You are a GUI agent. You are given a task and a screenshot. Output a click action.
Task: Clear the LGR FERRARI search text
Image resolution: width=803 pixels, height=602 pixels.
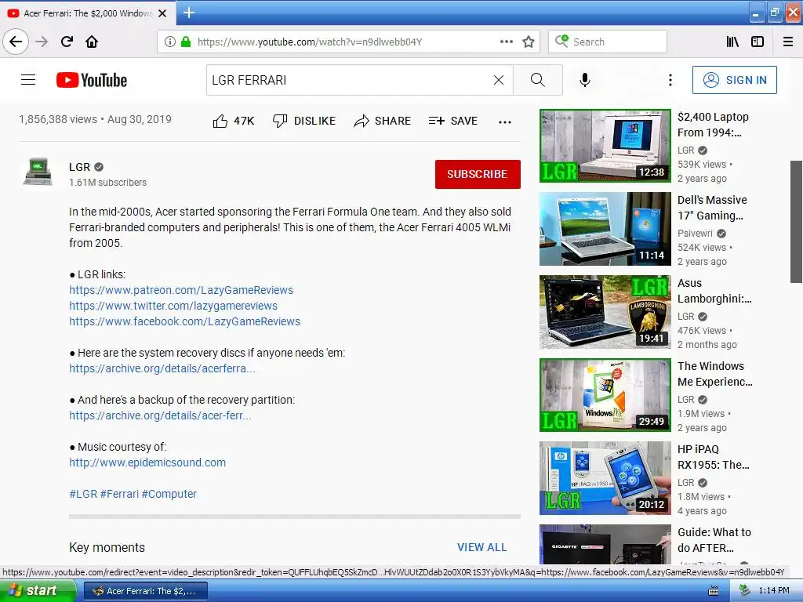(x=498, y=80)
